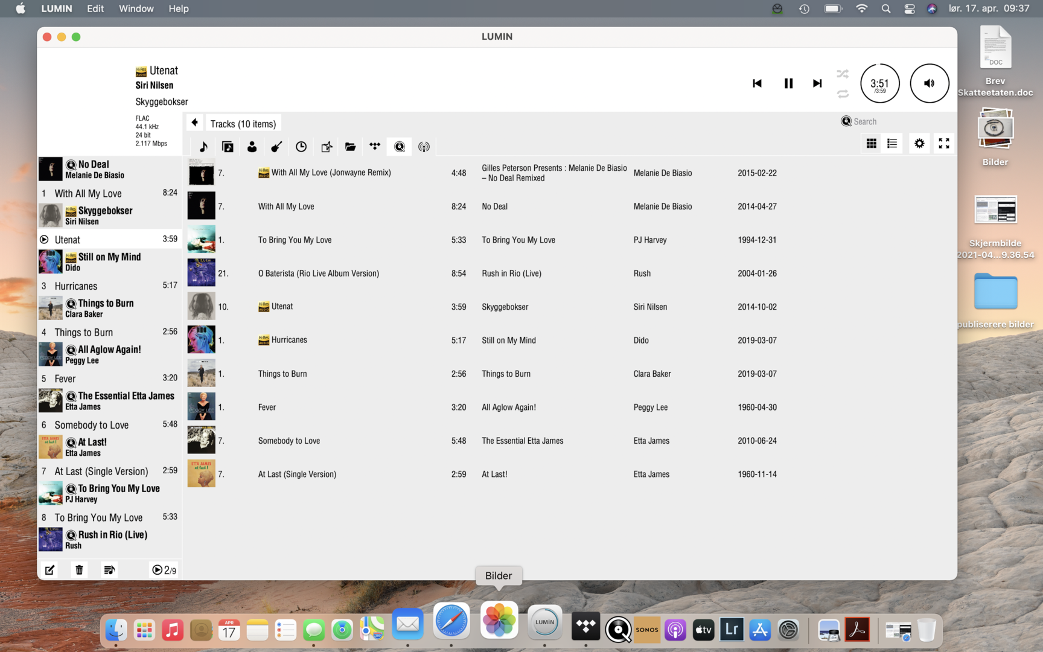Open the Window menu
The image size is (1043, 652).
point(136,8)
